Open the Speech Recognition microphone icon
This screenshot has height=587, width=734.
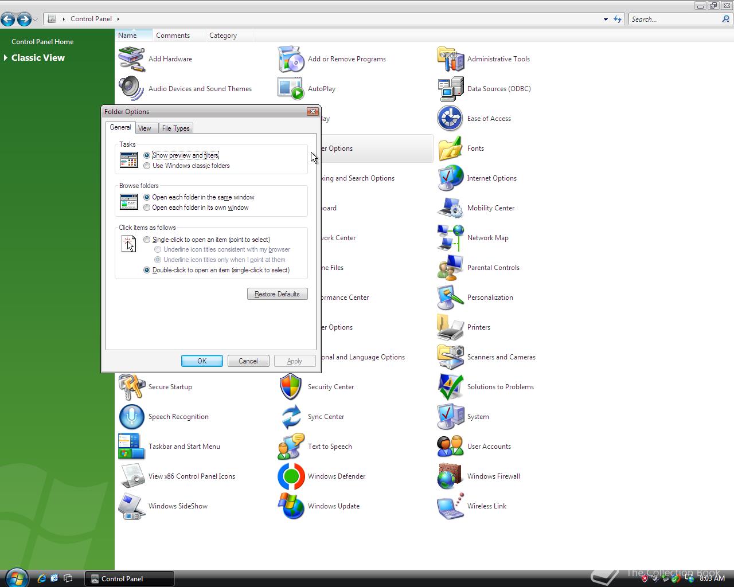(x=131, y=417)
